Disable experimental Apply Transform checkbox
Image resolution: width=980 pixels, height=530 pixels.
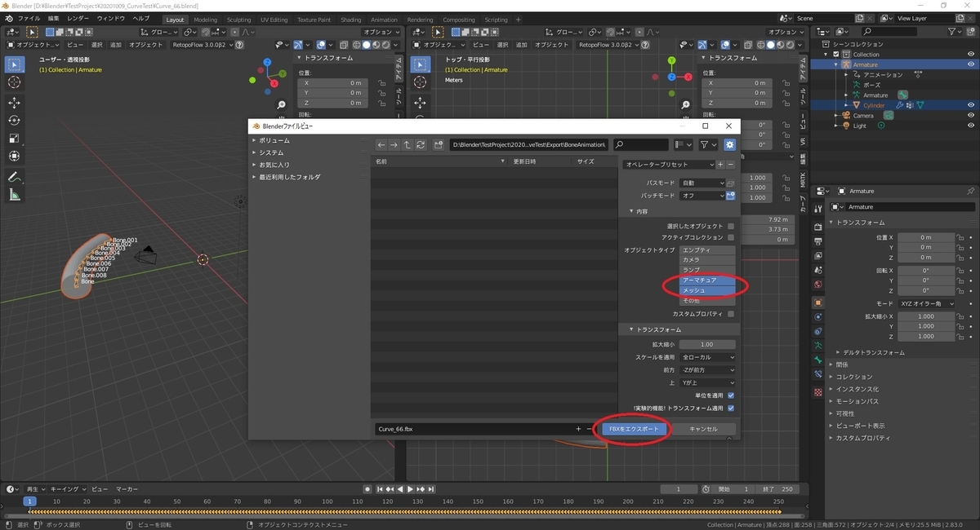coord(731,408)
